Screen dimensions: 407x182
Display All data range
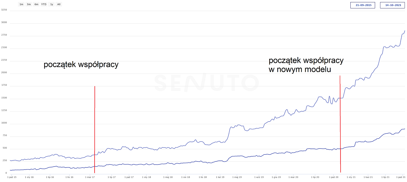click(x=59, y=4)
